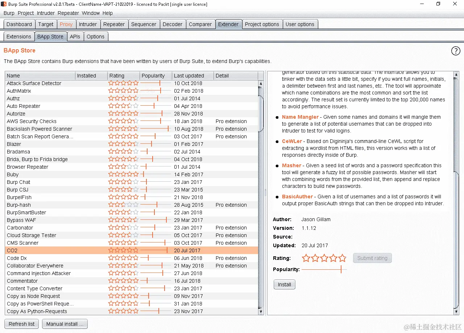This screenshot has height=333, width=464.
Task: Rate CO2 with the fifth star in detail panel
Action: coord(343,258)
